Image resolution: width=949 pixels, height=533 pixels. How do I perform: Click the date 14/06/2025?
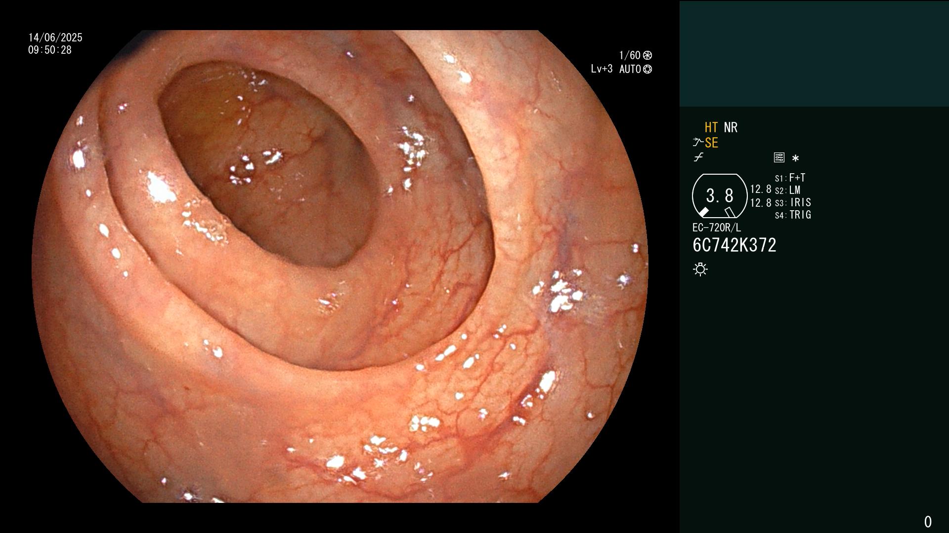point(55,38)
